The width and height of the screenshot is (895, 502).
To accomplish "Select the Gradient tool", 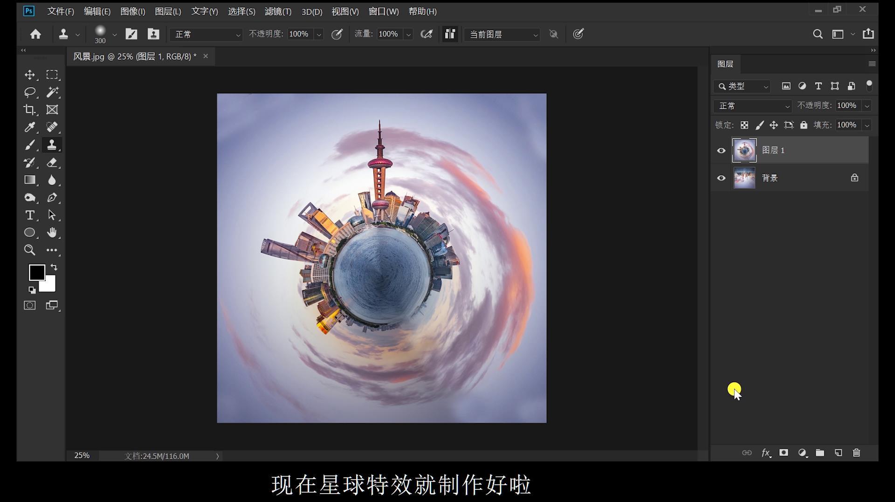I will (x=30, y=180).
